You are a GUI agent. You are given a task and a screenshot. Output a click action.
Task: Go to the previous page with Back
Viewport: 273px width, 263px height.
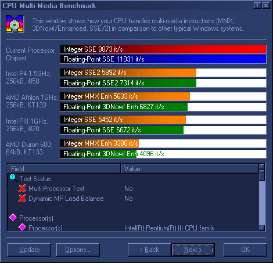click(x=149, y=250)
